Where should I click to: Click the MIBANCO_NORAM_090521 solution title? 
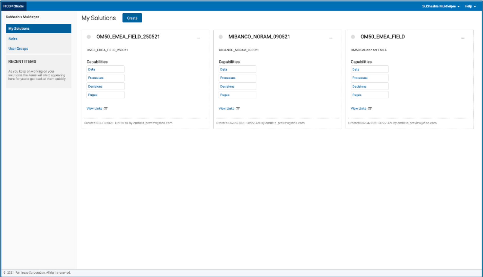[x=259, y=37]
